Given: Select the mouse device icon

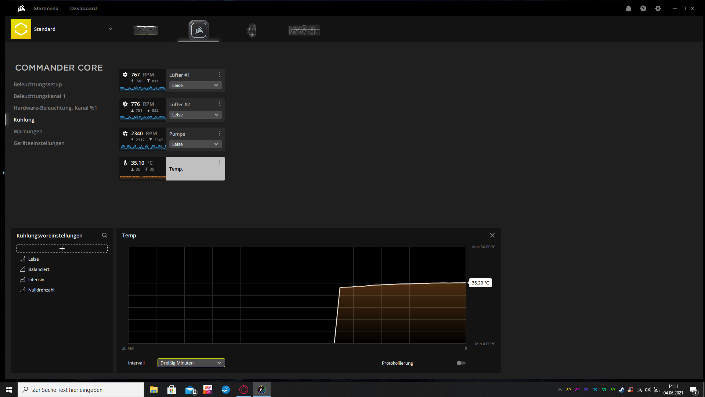Looking at the screenshot, I should point(252,30).
